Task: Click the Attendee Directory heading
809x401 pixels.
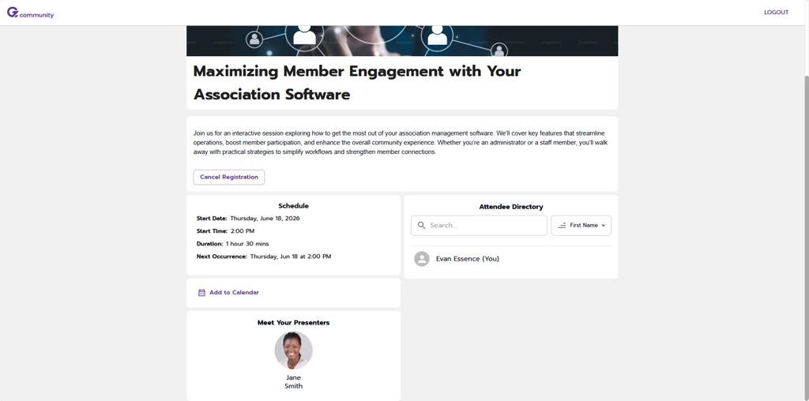Action: coord(511,207)
